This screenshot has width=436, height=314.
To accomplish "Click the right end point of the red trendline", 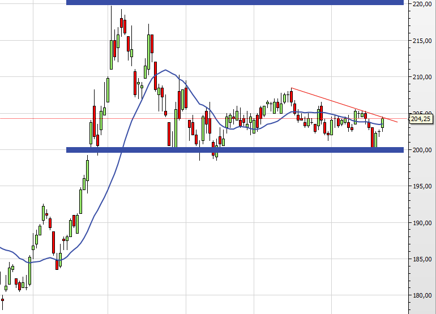I will coord(397,122).
